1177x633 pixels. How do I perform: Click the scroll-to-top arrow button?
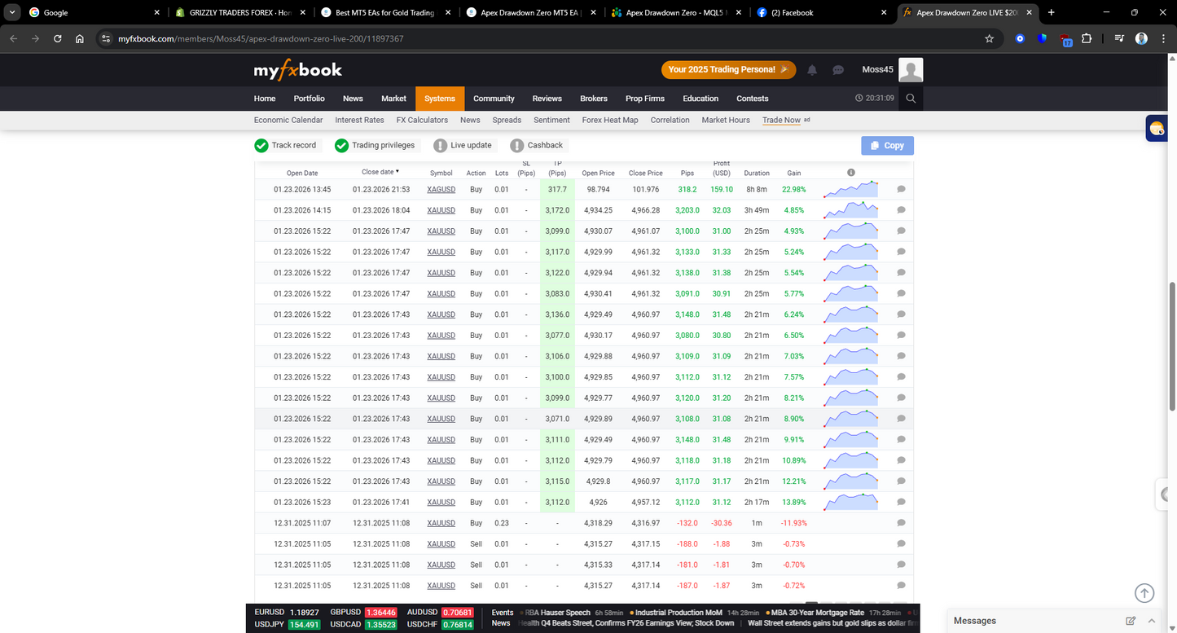click(1144, 593)
